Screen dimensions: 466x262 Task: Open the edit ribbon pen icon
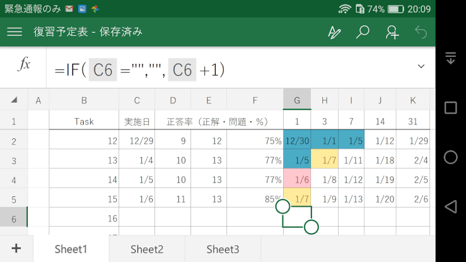334,32
